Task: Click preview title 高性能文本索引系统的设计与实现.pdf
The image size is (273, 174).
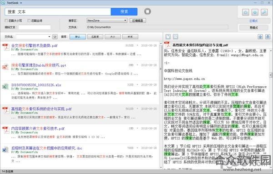Action: tap(200, 45)
